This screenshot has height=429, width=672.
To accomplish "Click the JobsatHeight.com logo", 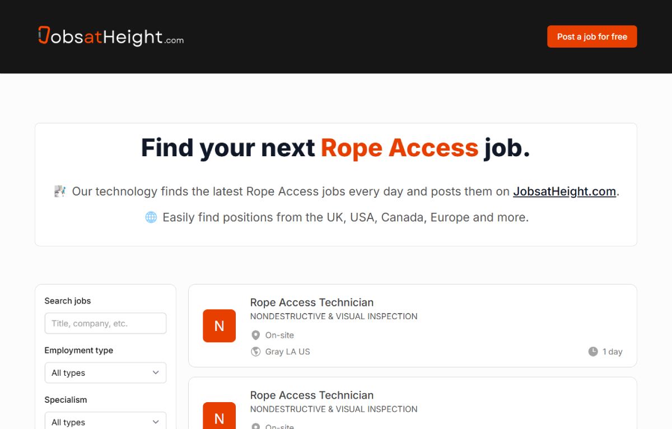I will [111, 36].
